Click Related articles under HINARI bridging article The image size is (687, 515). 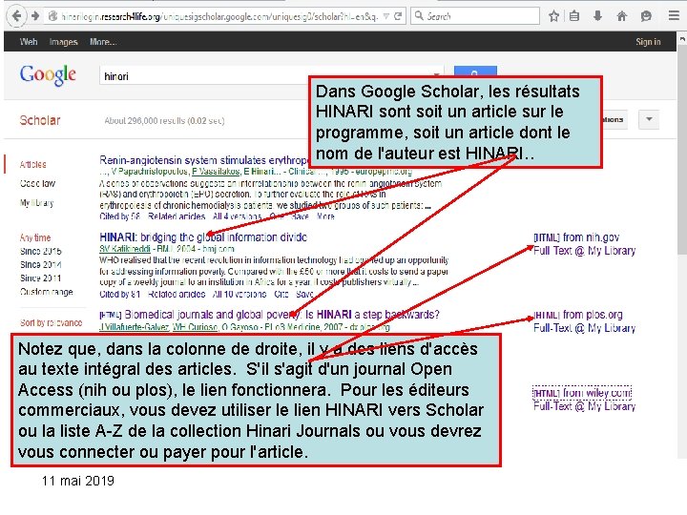177,295
